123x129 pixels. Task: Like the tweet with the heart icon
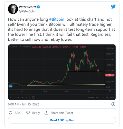click(x=10, y=113)
